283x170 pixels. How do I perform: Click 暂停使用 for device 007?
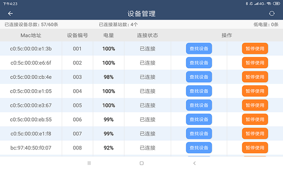[x=255, y=133]
